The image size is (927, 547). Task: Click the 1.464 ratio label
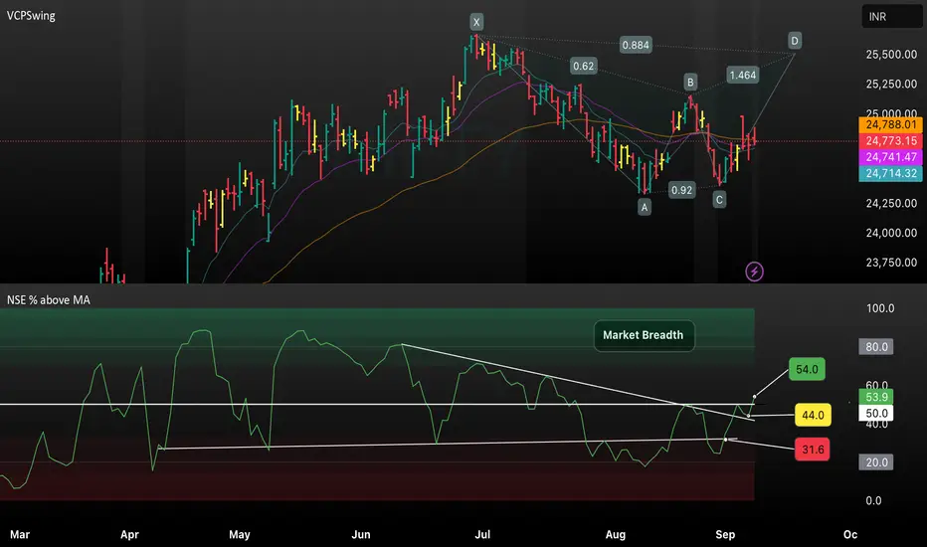[743, 76]
